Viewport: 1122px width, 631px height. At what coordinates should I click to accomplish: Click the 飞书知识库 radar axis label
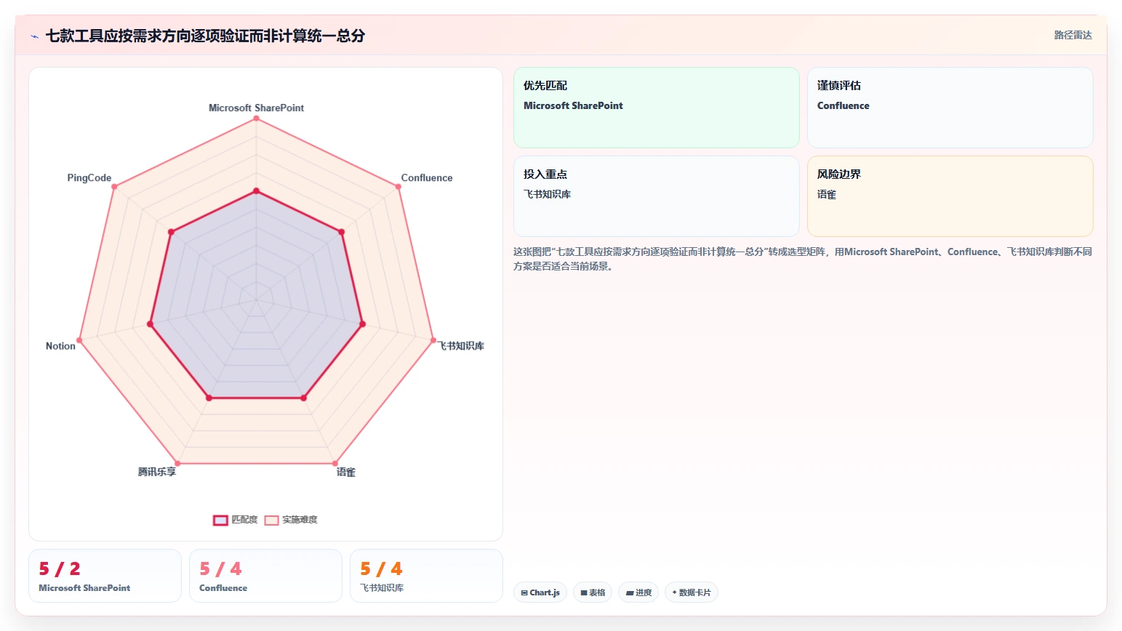pos(461,346)
